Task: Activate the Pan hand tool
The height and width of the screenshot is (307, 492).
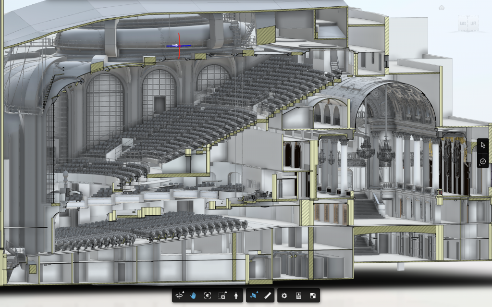Action: [194, 296]
